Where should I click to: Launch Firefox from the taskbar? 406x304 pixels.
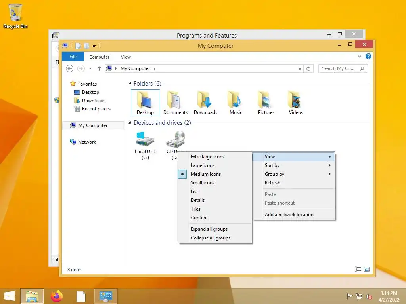pyautogui.click(x=56, y=296)
